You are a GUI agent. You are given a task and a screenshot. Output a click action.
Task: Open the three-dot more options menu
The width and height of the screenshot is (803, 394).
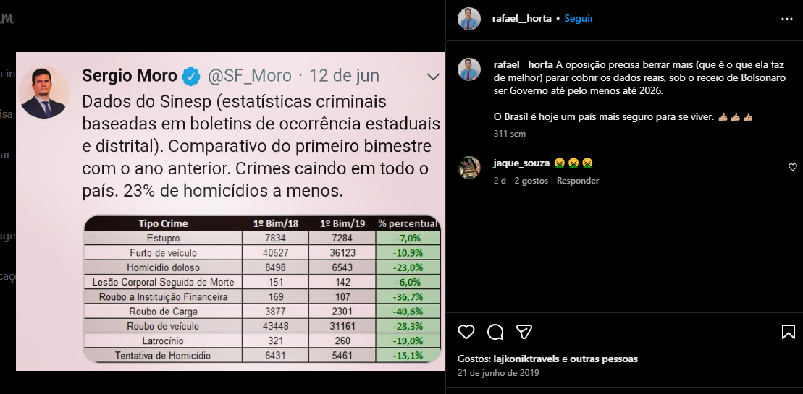tap(786, 19)
